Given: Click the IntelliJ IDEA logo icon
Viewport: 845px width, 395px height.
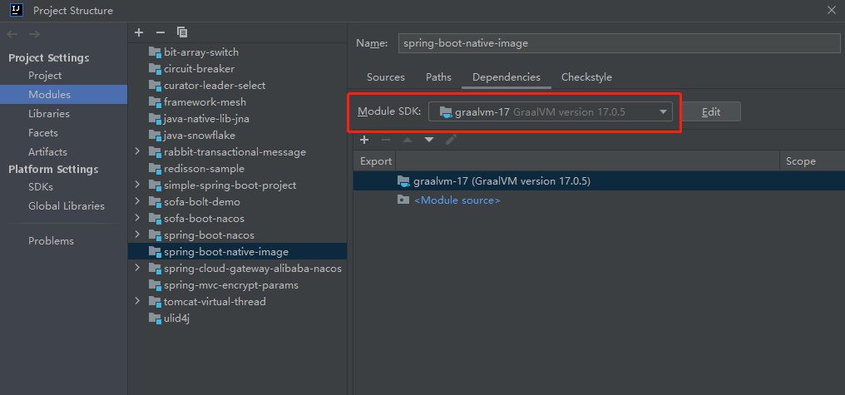Looking at the screenshot, I should coord(17,10).
